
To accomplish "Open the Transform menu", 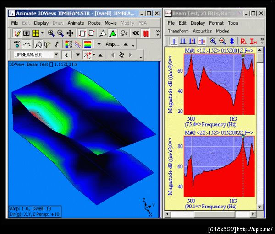I will click(x=178, y=31).
